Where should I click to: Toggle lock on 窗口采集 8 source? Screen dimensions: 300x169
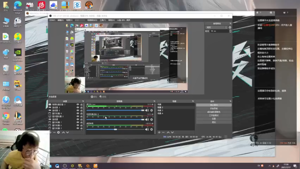pyautogui.click(x=81, y=113)
